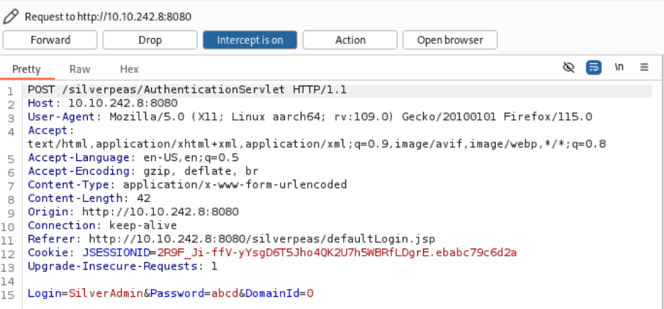This screenshot has height=309, width=664.
Task: Click the pencil edit icon beside Request
Action: pos(11,17)
